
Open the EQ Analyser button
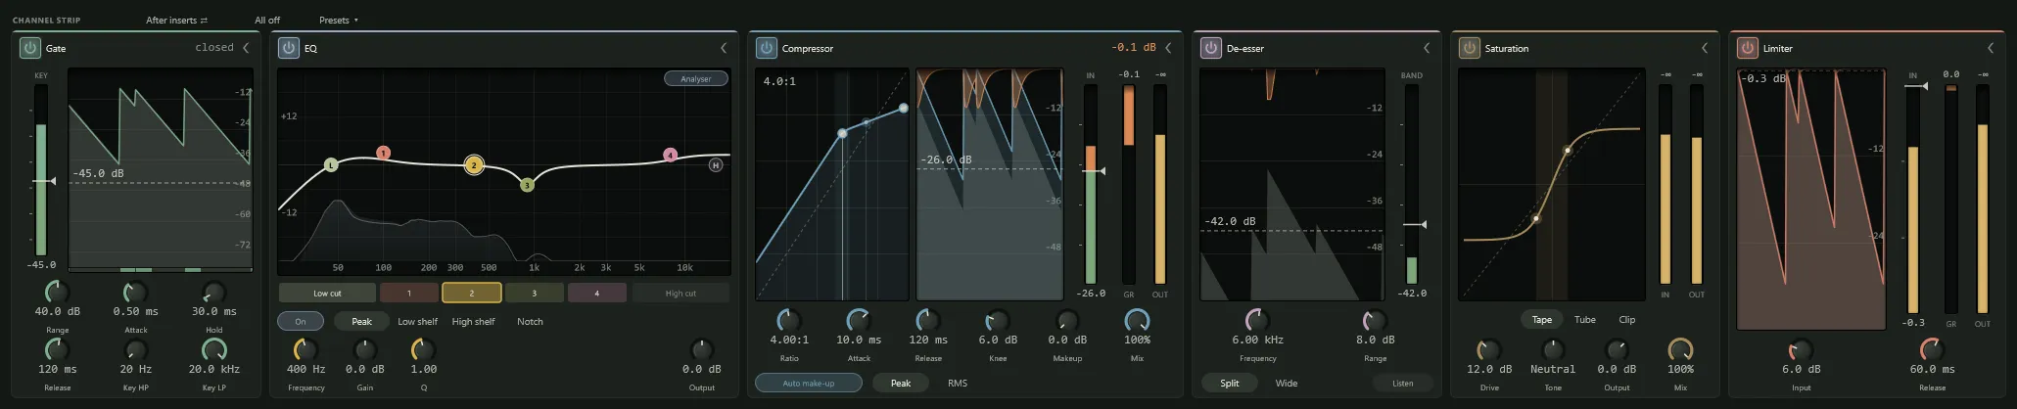click(x=696, y=78)
